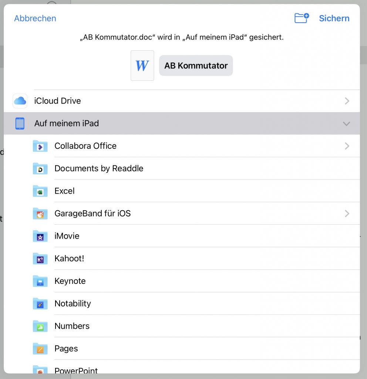Expand the Collabora Office folder chevron
The height and width of the screenshot is (379, 367).
pyautogui.click(x=347, y=146)
